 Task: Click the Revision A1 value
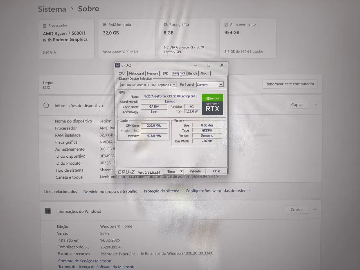coord(192,106)
